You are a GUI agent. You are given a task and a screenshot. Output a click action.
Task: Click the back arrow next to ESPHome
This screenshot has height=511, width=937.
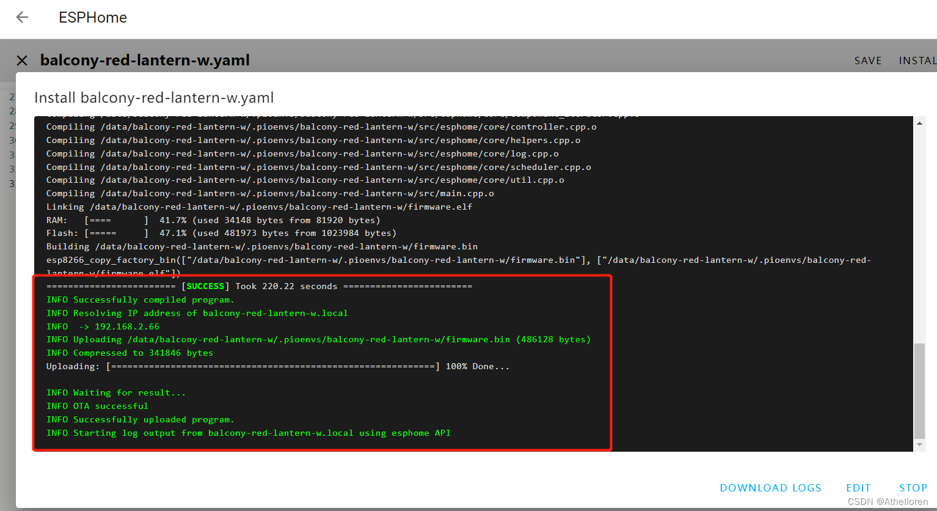pyautogui.click(x=23, y=17)
